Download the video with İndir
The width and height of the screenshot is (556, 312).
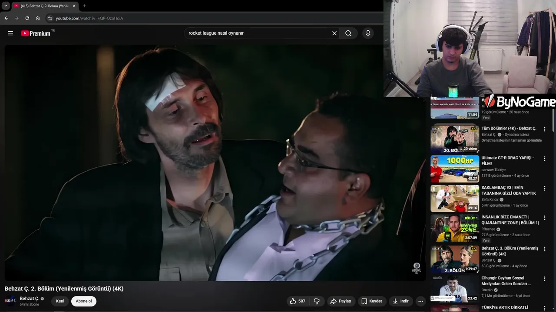(400, 301)
